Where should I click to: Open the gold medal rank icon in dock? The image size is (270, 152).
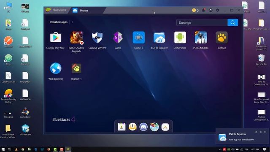[x=132, y=127]
